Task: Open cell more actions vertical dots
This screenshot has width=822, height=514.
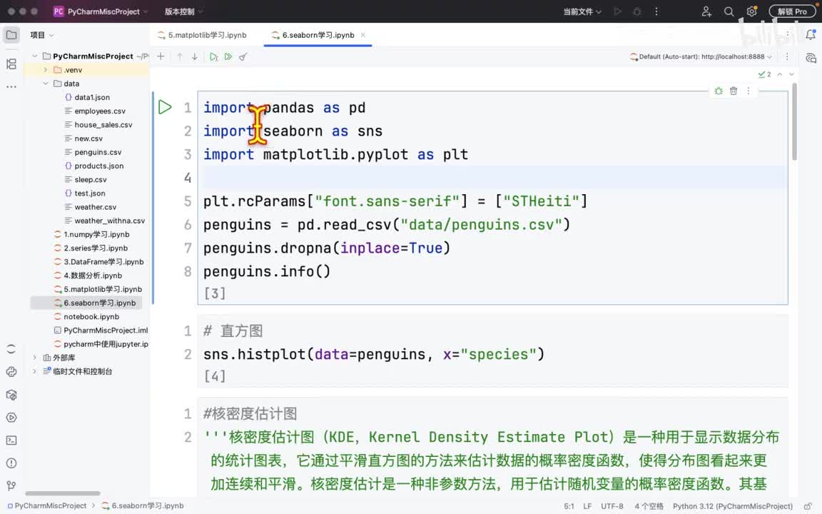Action: [748, 91]
